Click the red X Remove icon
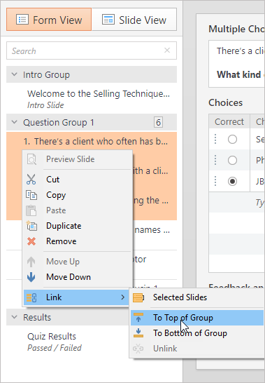Screen dimensions: 265x383 [31, 241]
